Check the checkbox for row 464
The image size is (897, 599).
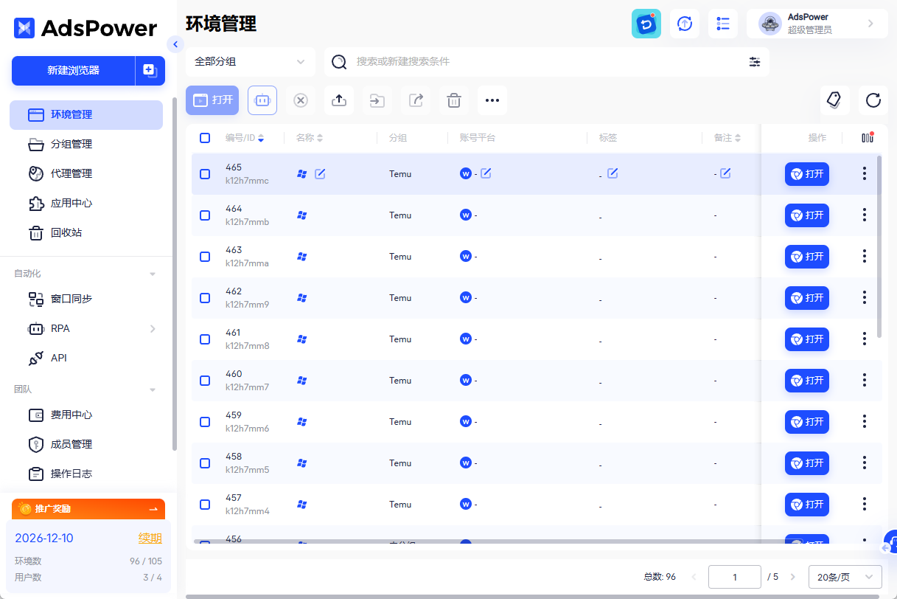205,215
